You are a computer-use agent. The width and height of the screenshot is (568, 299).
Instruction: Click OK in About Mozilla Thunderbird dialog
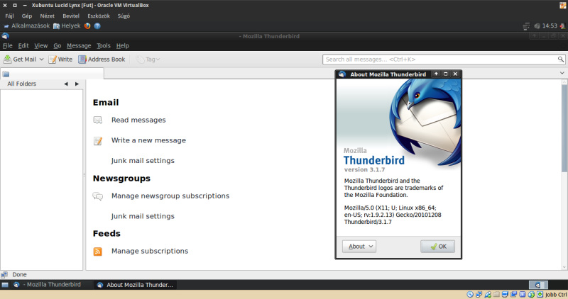[437, 246]
